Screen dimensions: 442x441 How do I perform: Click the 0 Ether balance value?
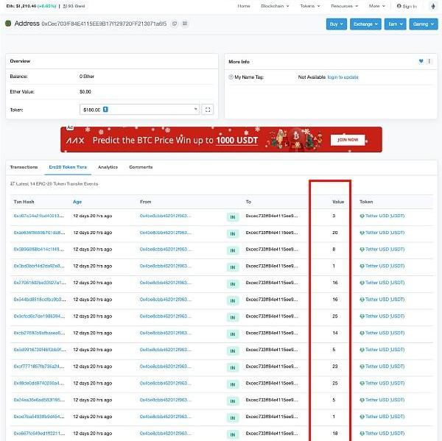87,77
